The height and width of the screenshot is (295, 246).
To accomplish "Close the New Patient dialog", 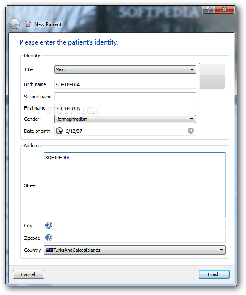I will pos(224,9).
